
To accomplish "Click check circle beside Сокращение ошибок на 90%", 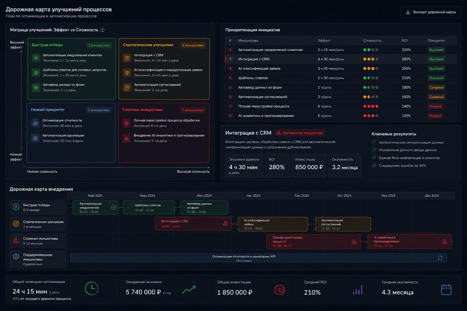I will (x=374, y=166).
